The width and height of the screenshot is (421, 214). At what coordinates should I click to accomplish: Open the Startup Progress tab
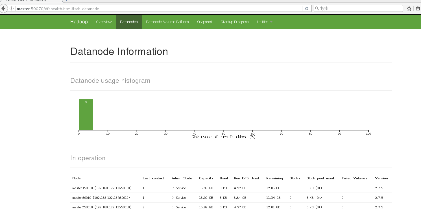[x=235, y=22]
